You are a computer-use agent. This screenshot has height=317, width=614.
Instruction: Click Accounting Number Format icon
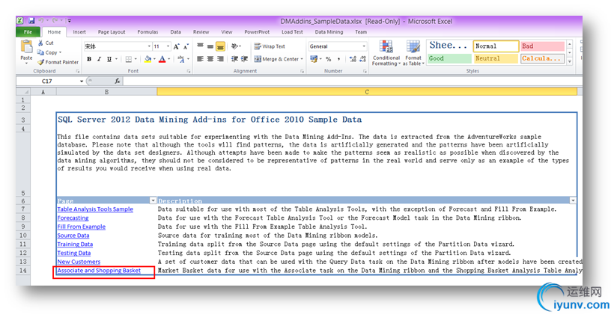[314, 59]
